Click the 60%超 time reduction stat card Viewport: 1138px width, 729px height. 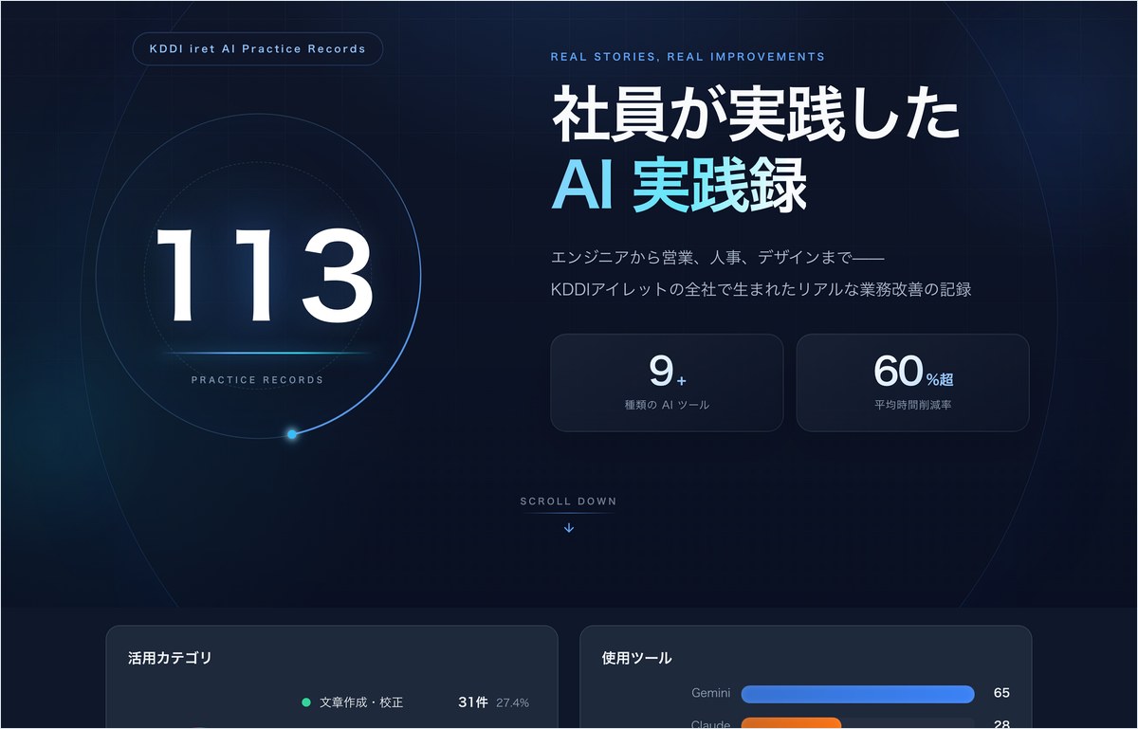(912, 383)
